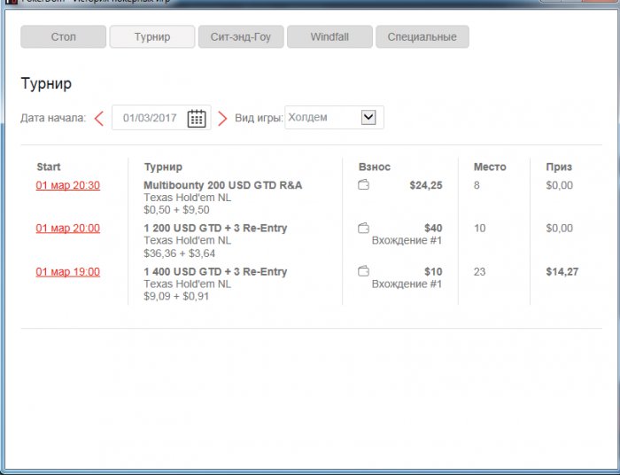
Task: Click the $14,27 prize value
Action: pos(562,272)
